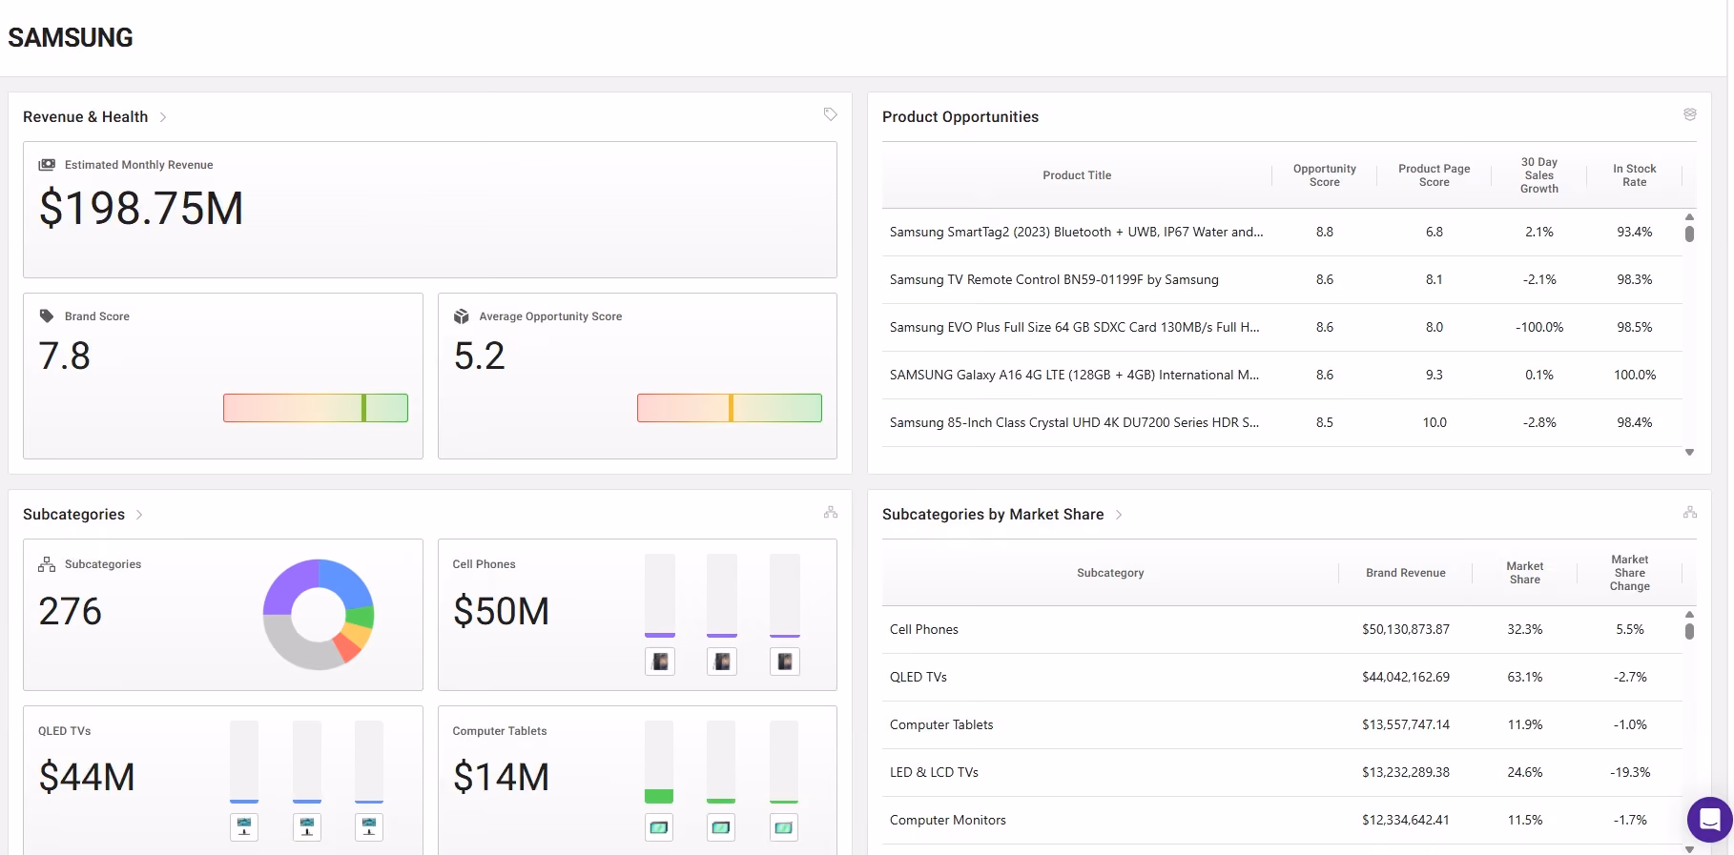Select Computer Monitors row
This screenshot has width=1734, height=855.
[1282, 820]
